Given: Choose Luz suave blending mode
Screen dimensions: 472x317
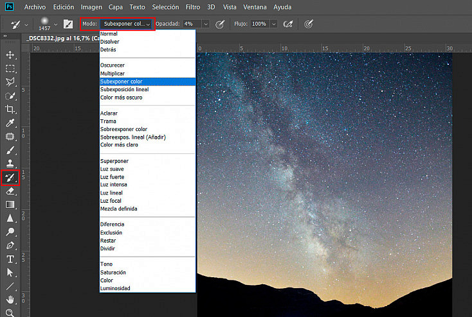Looking at the screenshot, I should [x=147, y=169].
